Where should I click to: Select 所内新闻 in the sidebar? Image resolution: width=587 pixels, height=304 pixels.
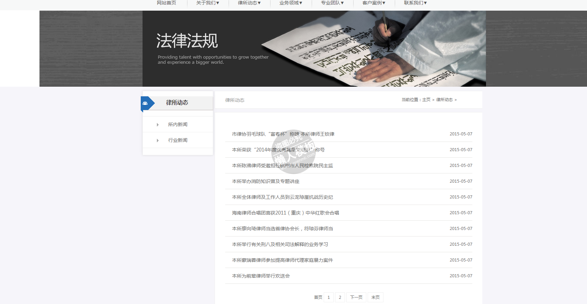click(x=178, y=125)
